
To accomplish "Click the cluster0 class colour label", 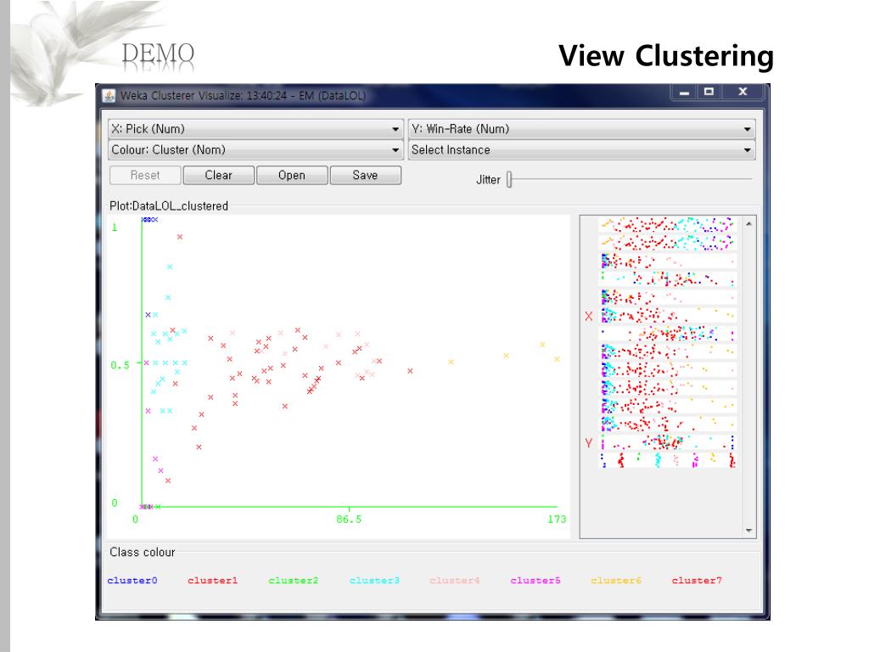I will (132, 581).
